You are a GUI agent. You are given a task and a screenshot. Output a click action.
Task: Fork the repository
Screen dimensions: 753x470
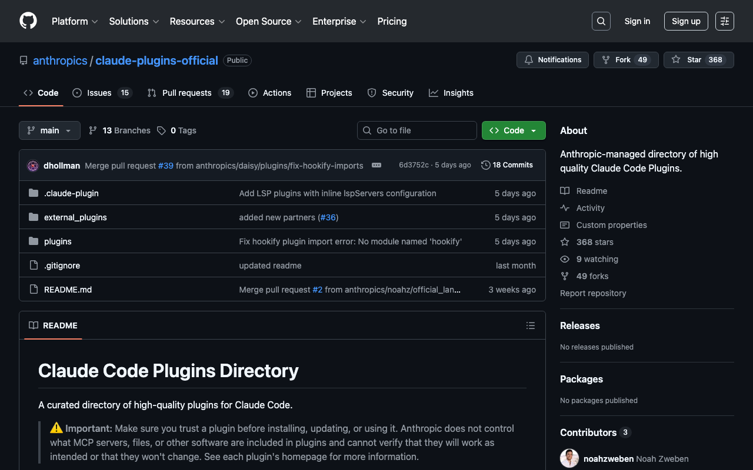point(625,60)
